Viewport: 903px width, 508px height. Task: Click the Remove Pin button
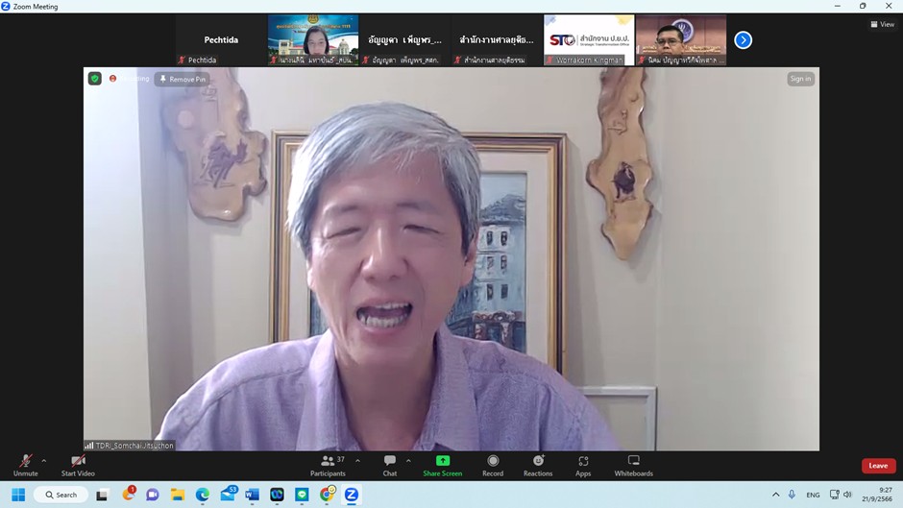click(183, 79)
